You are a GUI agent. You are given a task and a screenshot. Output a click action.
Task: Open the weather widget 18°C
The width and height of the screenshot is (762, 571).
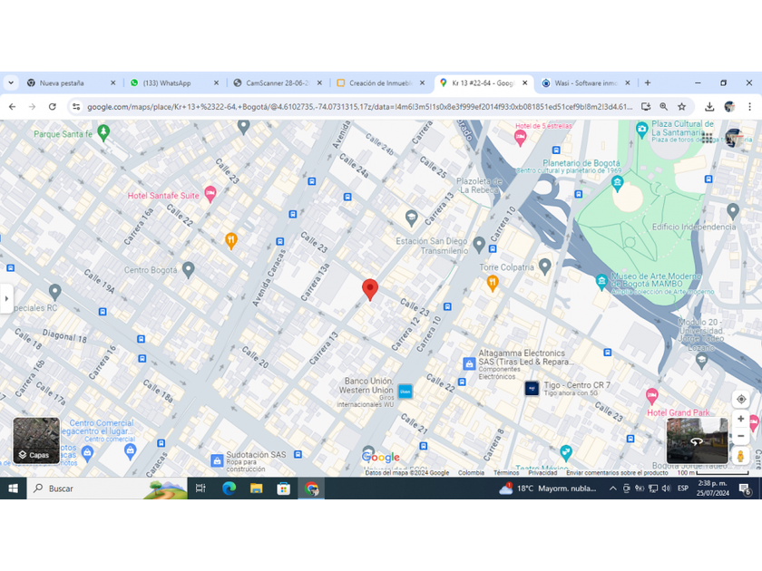548,489
